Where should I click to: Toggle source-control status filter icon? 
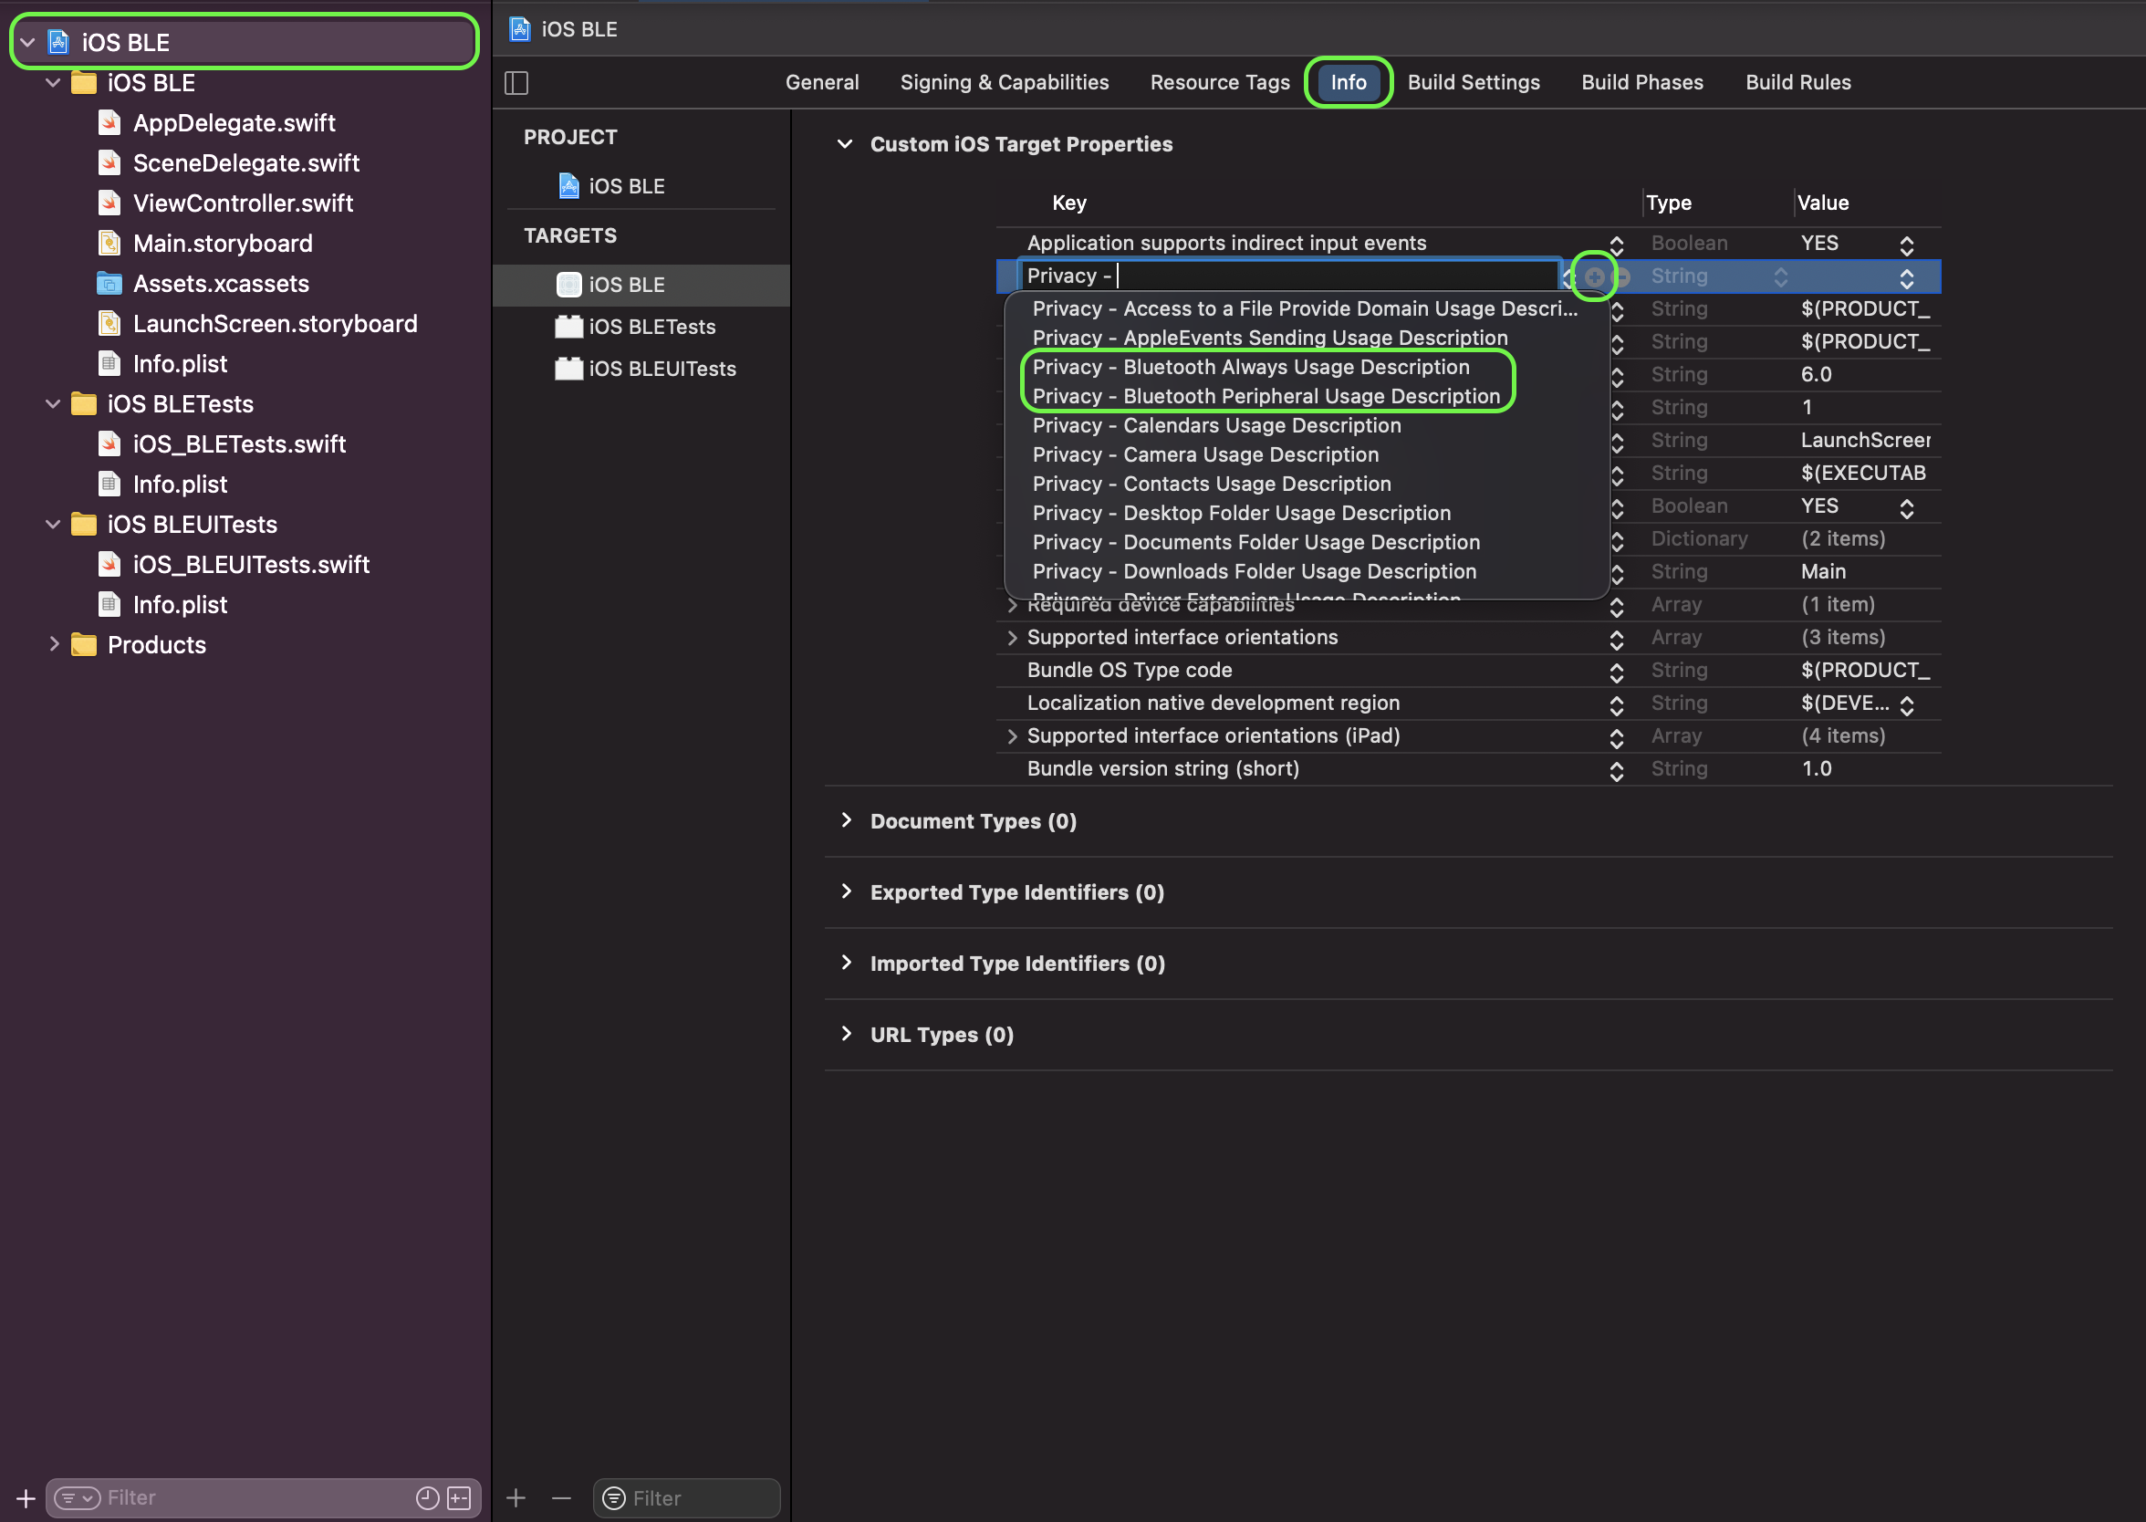(459, 1497)
